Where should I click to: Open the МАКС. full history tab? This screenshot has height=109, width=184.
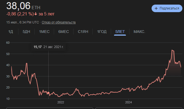(x=139, y=32)
